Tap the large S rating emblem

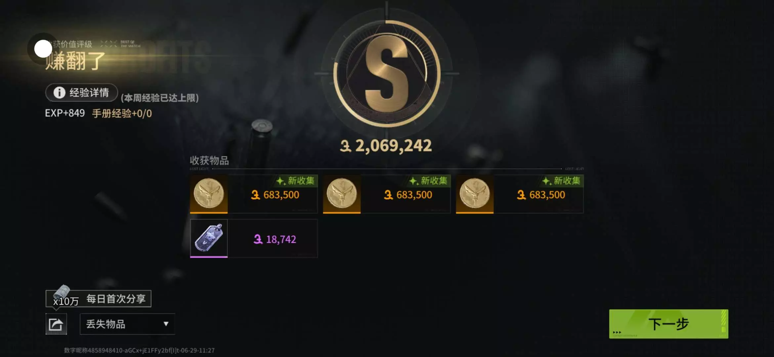point(387,73)
